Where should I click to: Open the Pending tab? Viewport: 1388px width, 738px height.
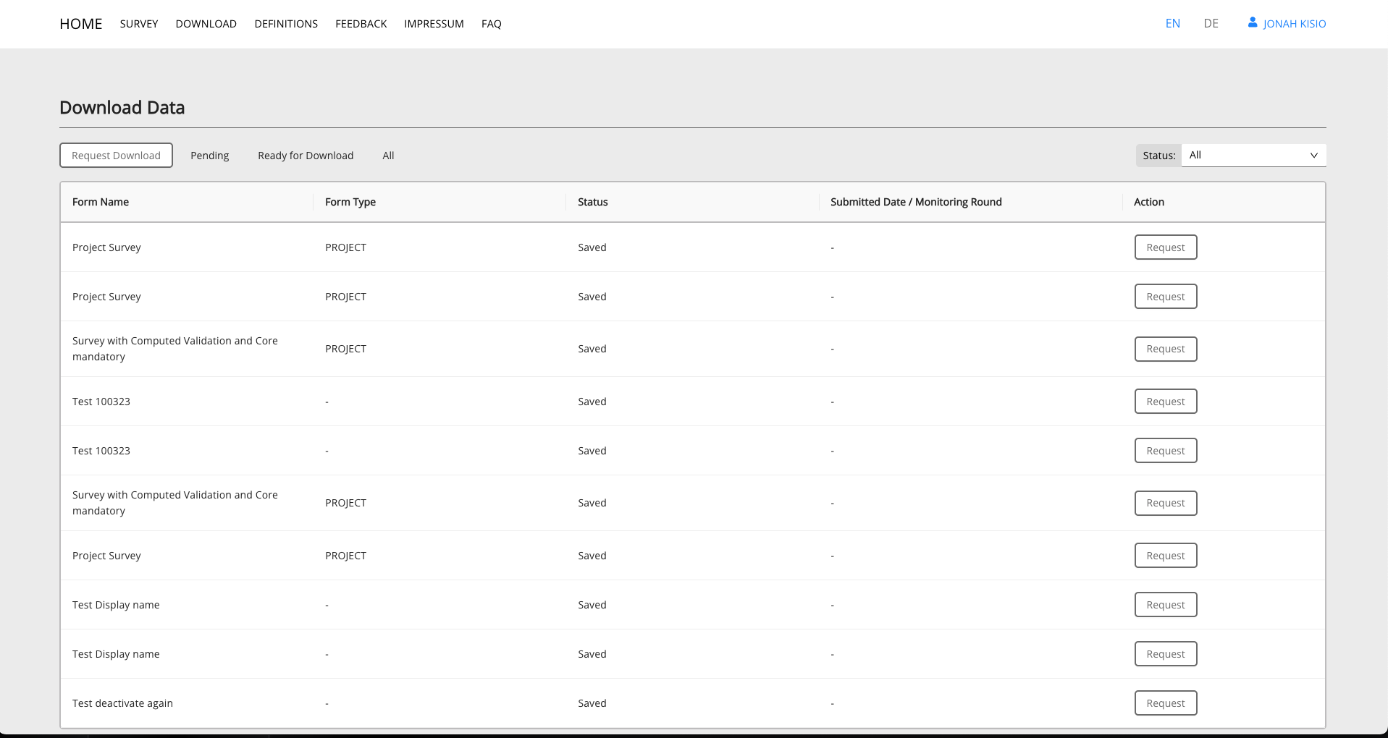(x=209, y=156)
